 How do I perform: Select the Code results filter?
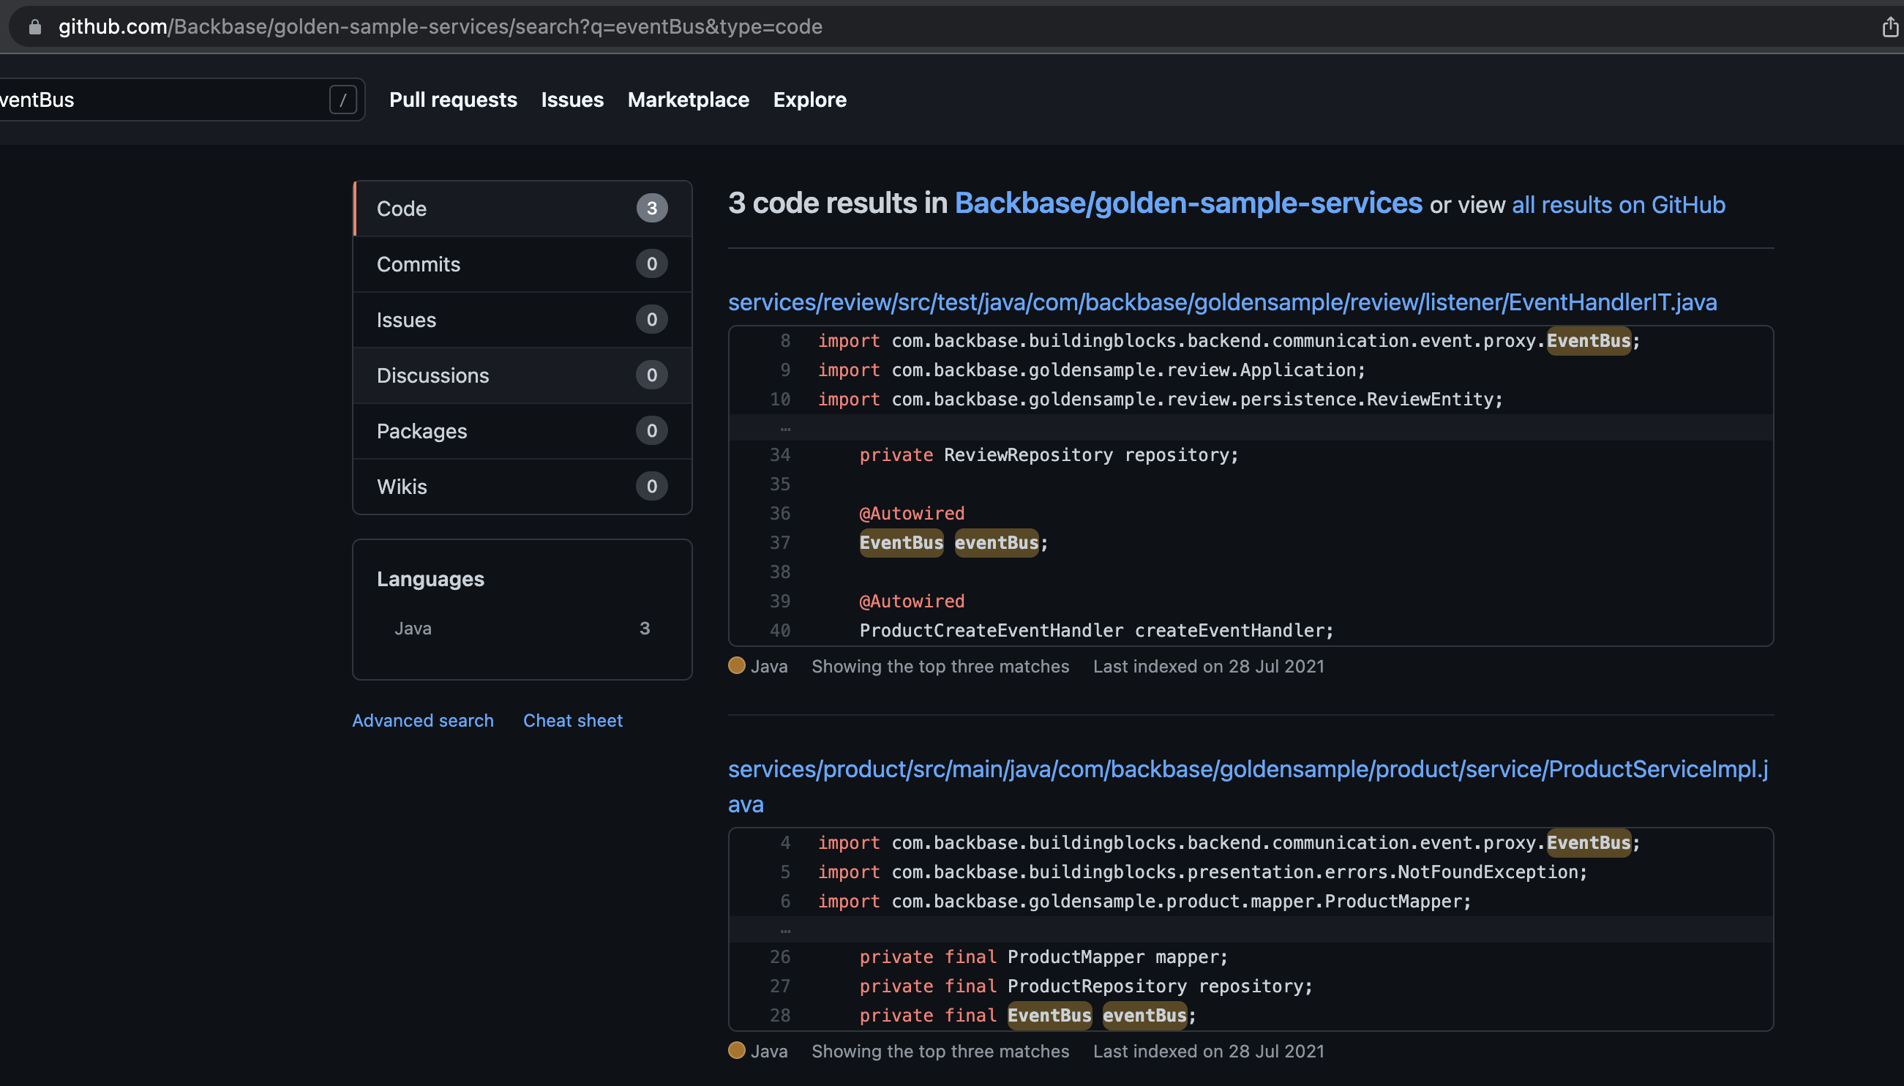click(x=522, y=209)
